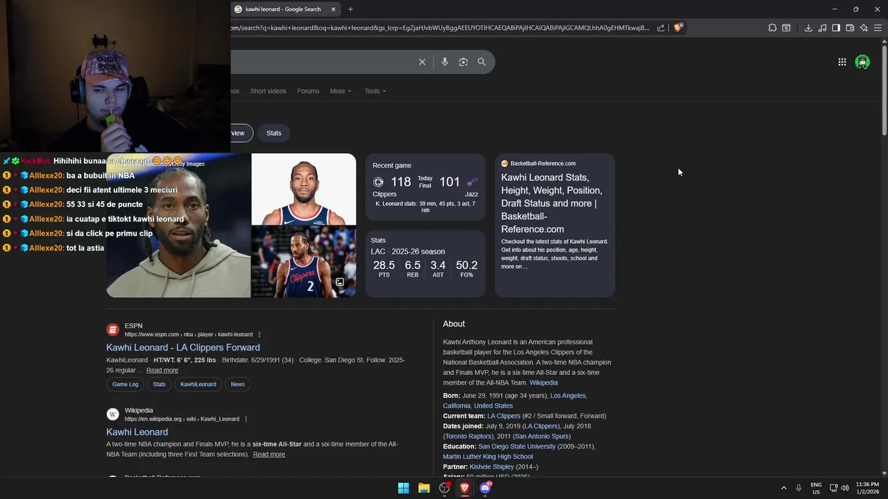The width and height of the screenshot is (888, 499).
Task: Open the Google account avatar
Action: 862,62
